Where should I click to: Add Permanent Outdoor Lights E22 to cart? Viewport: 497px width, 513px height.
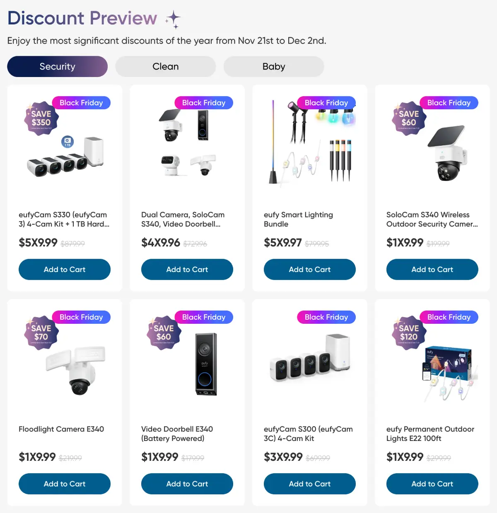click(432, 484)
